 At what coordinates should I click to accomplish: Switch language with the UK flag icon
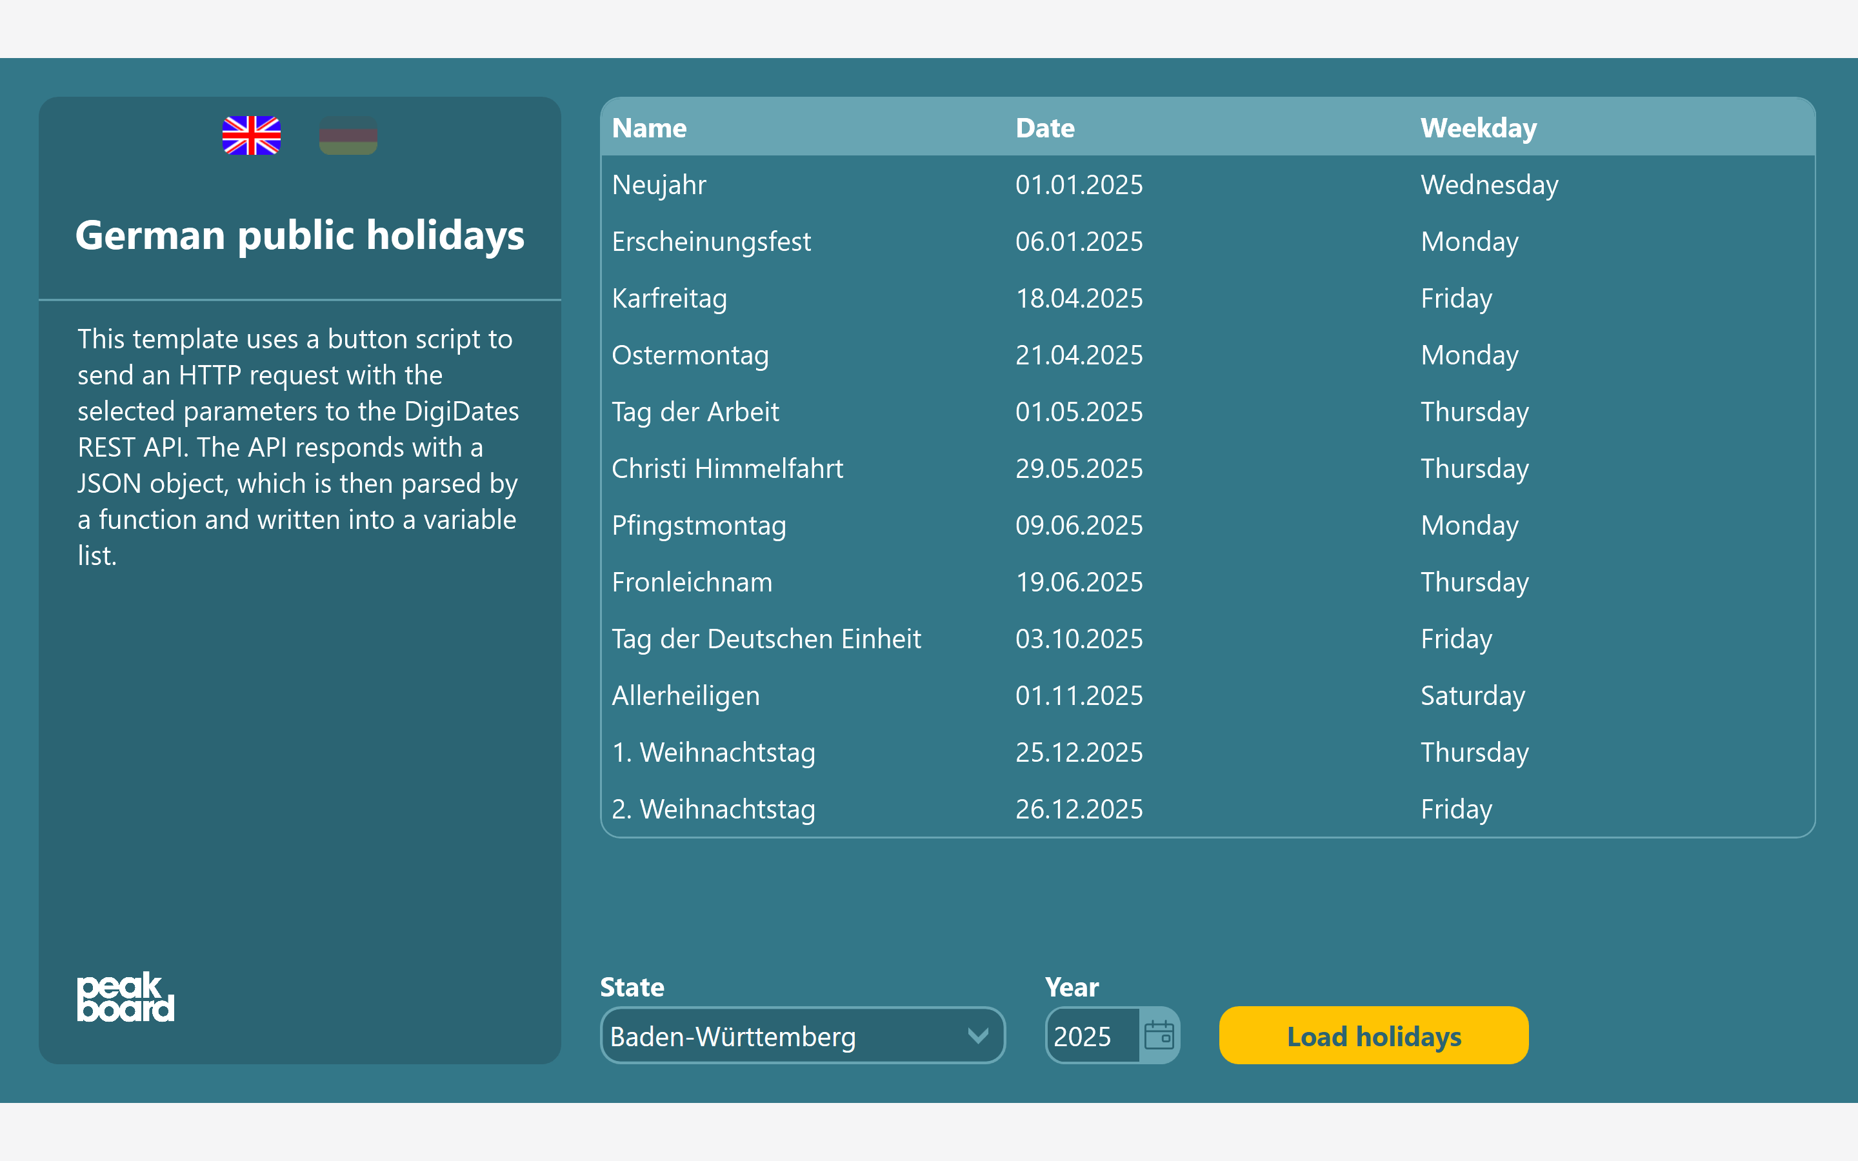tap(251, 135)
